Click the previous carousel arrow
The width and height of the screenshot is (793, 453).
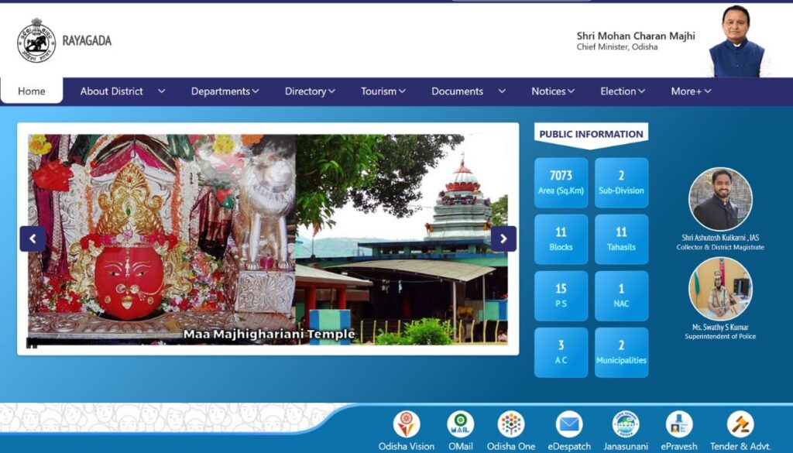click(x=33, y=239)
